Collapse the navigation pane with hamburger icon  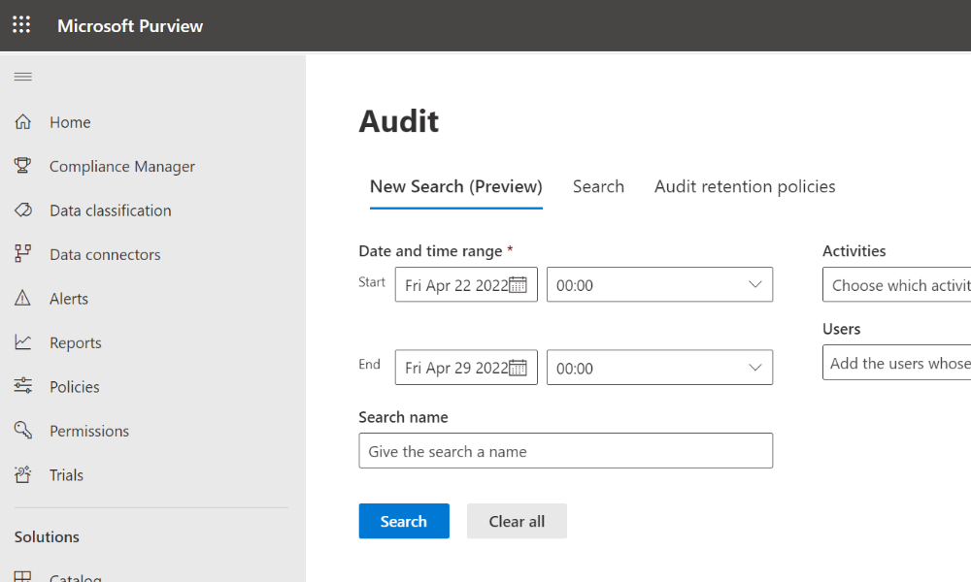[x=22, y=76]
